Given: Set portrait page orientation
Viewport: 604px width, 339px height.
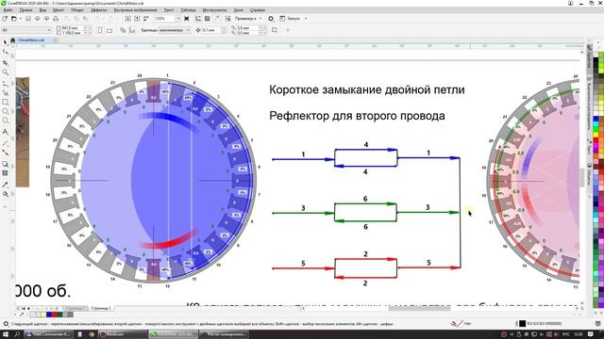Looking at the screenshot, I should (100, 30).
